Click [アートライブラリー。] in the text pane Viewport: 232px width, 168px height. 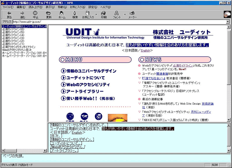tap(64, 151)
